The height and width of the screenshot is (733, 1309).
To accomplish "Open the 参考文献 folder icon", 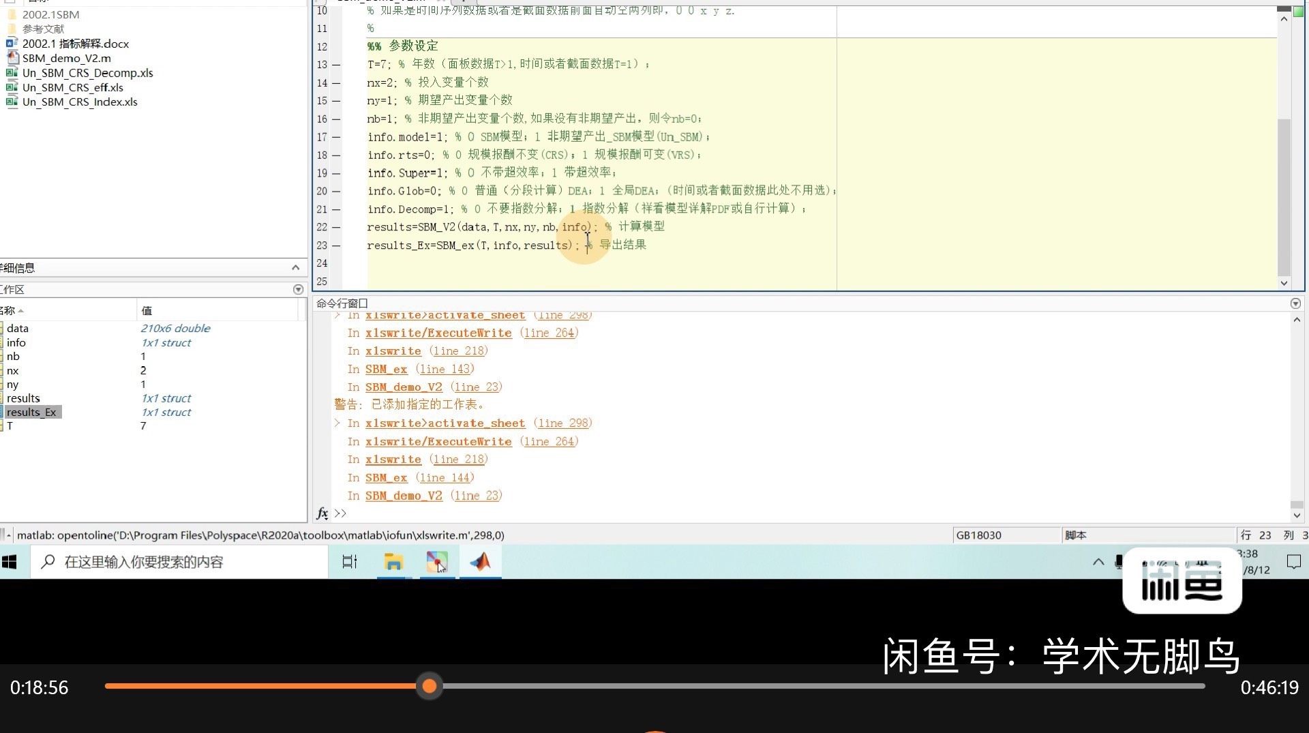I will pyautogui.click(x=12, y=29).
